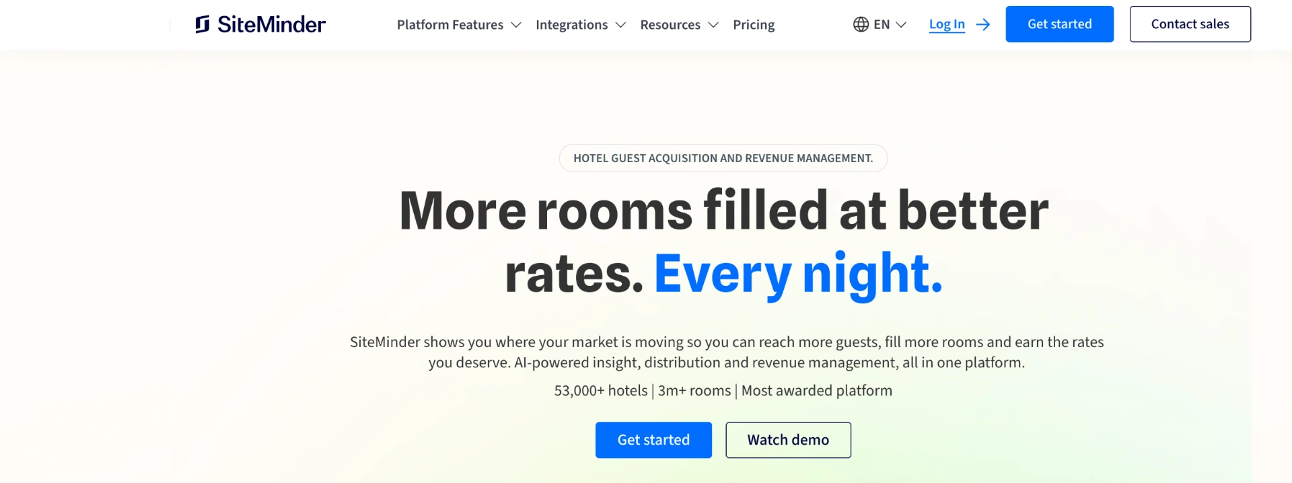Click the SiteMinder logo icon
Viewport: 1292px width, 483px height.
point(203,24)
